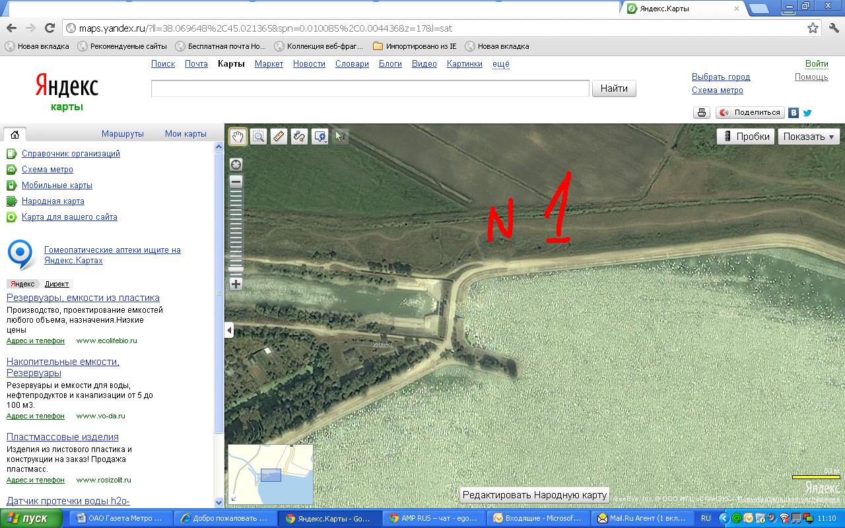
Task: Activate the zoom-to-area magnifier tool
Action: coord(258,137)
